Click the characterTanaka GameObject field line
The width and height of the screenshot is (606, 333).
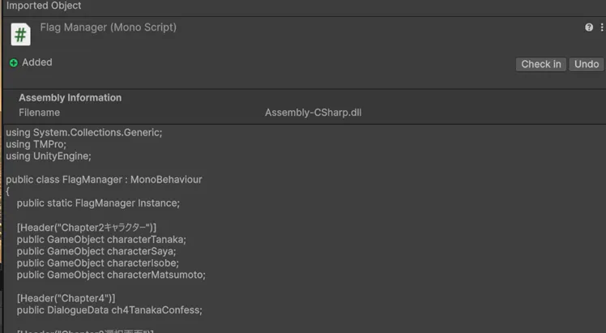click(x=101, y=240)
